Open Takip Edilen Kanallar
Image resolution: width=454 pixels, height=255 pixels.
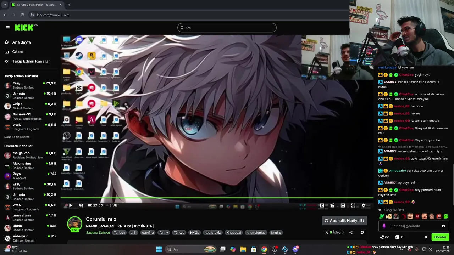(x=31, y=61)
